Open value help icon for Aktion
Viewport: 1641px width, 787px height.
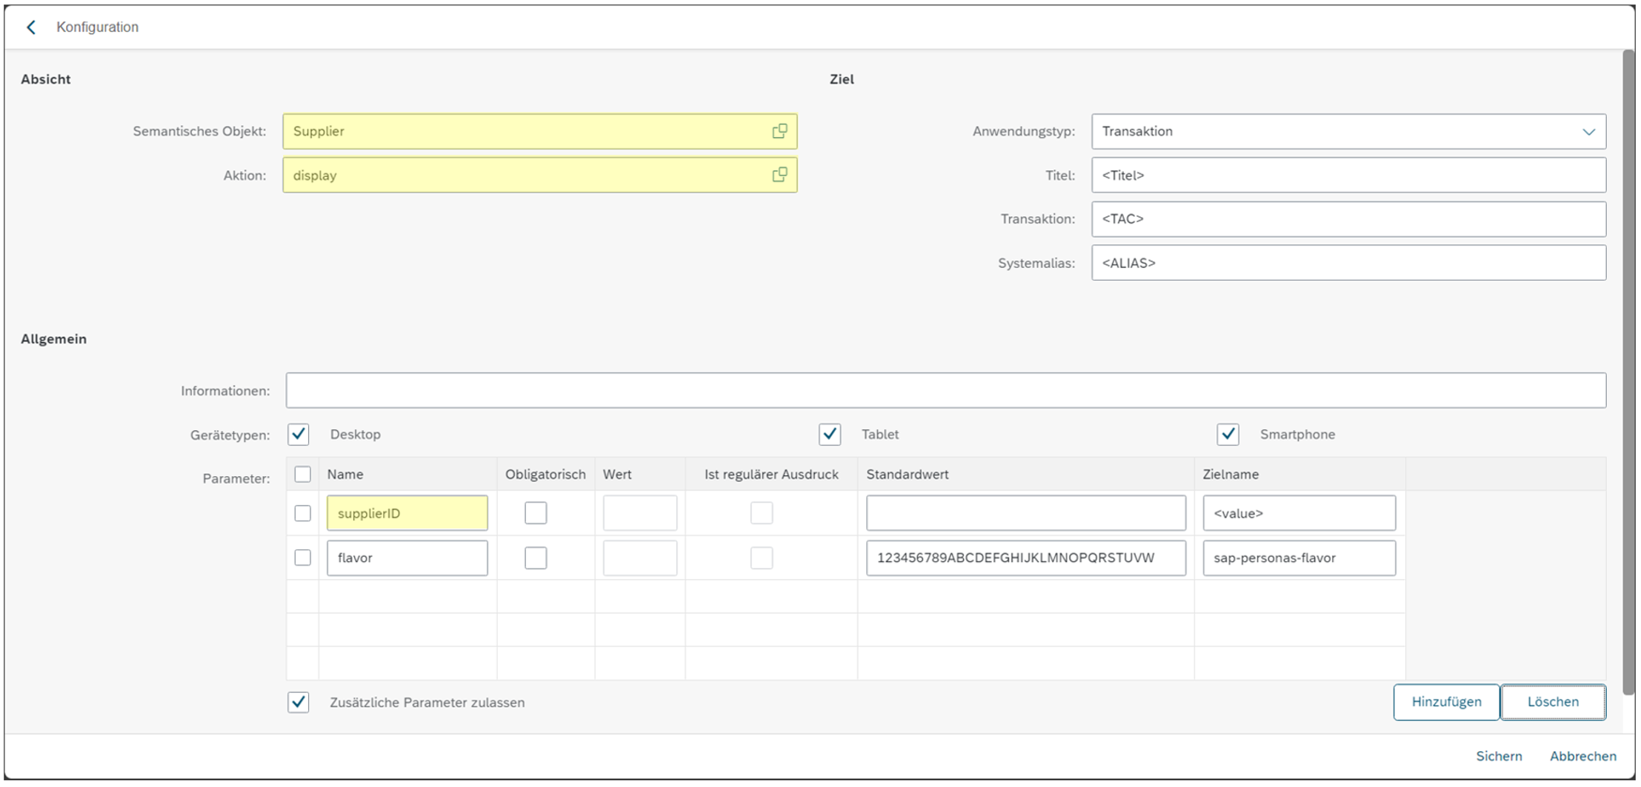coord(779,175)
